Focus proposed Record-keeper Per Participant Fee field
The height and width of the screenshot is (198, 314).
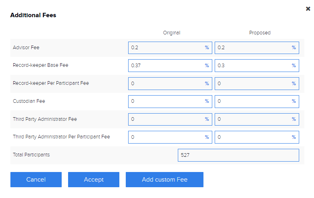coord(252,84)
